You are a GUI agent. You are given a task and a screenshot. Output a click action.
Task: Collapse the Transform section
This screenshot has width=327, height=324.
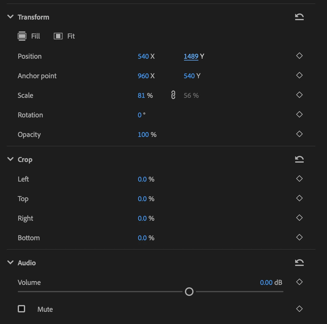(x=10, y=17)
